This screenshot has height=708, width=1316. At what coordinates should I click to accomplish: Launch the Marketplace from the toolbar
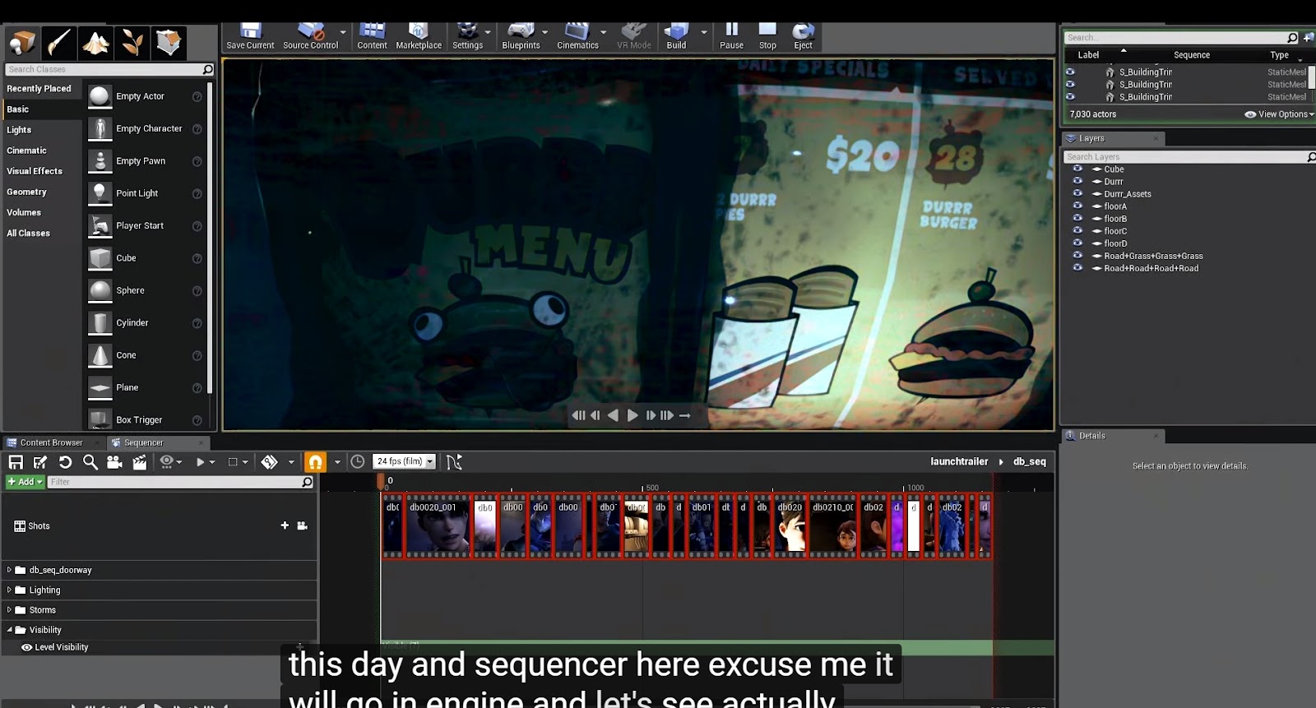click(419, 37)
